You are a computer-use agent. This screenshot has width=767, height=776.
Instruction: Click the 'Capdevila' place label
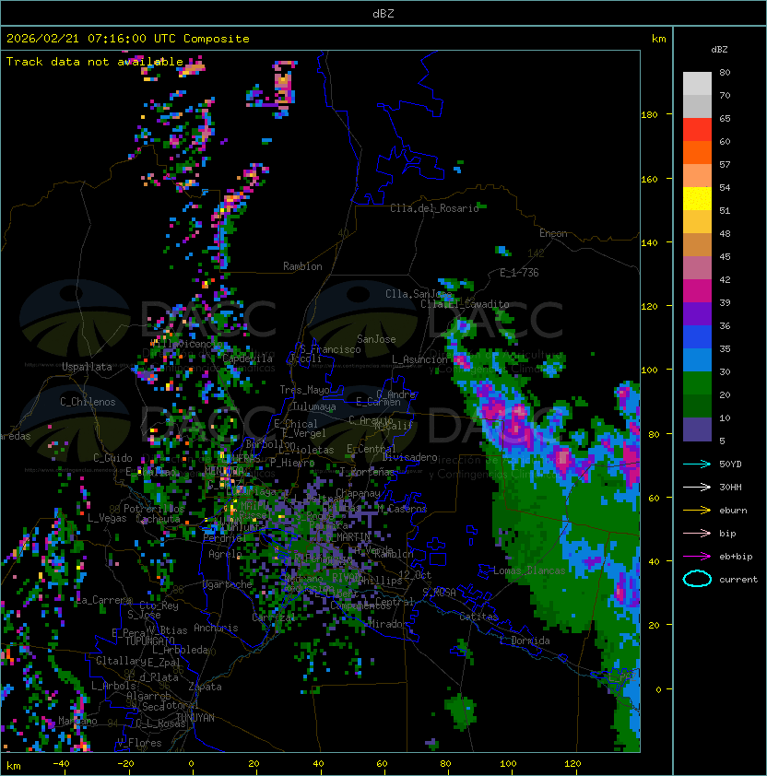point(247,359)
